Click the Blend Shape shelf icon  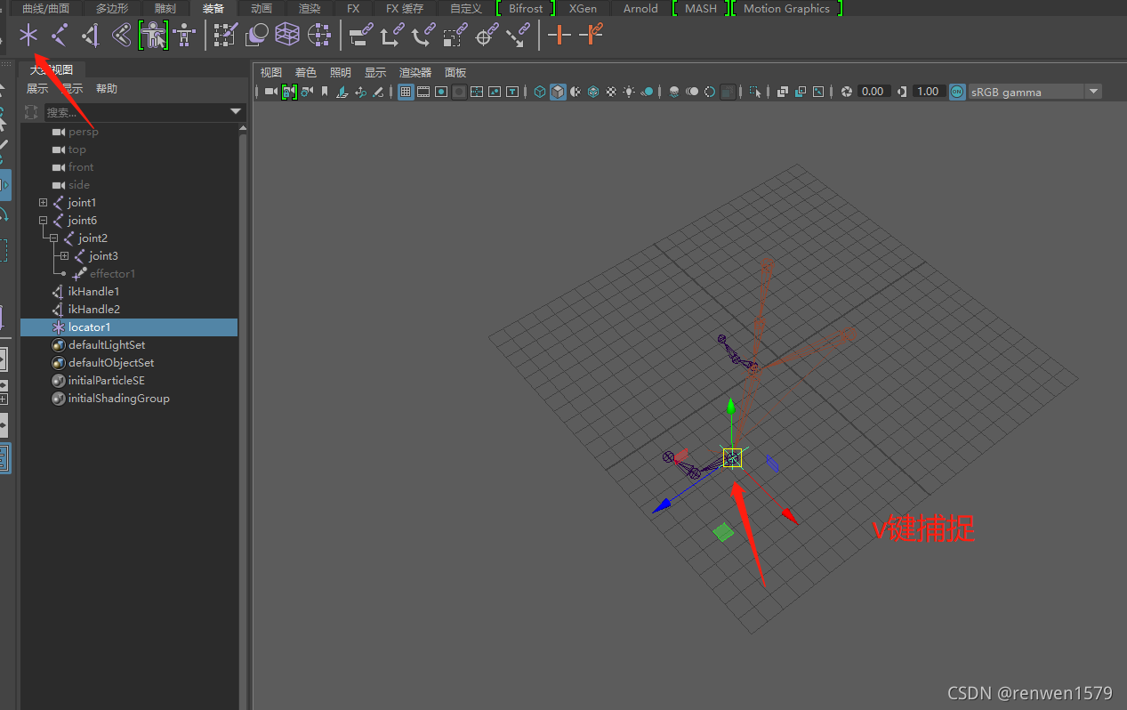tap(257, 36)
